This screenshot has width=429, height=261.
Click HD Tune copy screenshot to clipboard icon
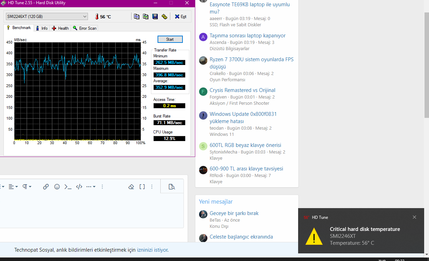[146, 16]
